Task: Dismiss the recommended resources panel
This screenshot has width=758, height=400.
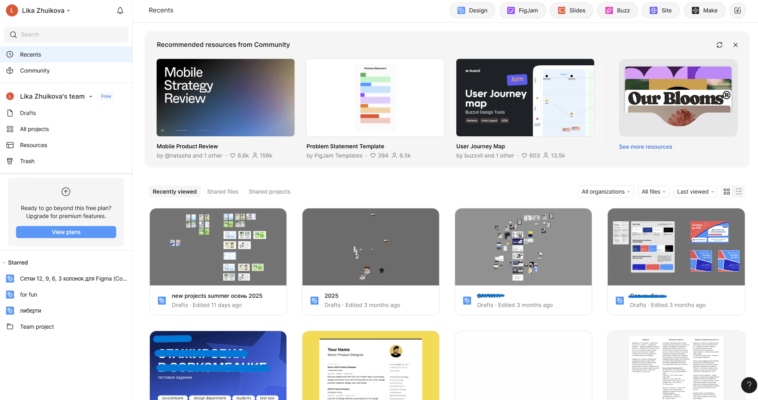Action: point(736,45)
